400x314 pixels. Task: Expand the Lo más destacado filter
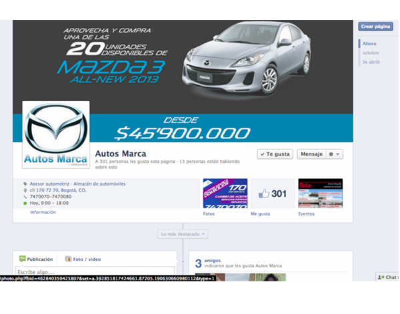(183, 234)
